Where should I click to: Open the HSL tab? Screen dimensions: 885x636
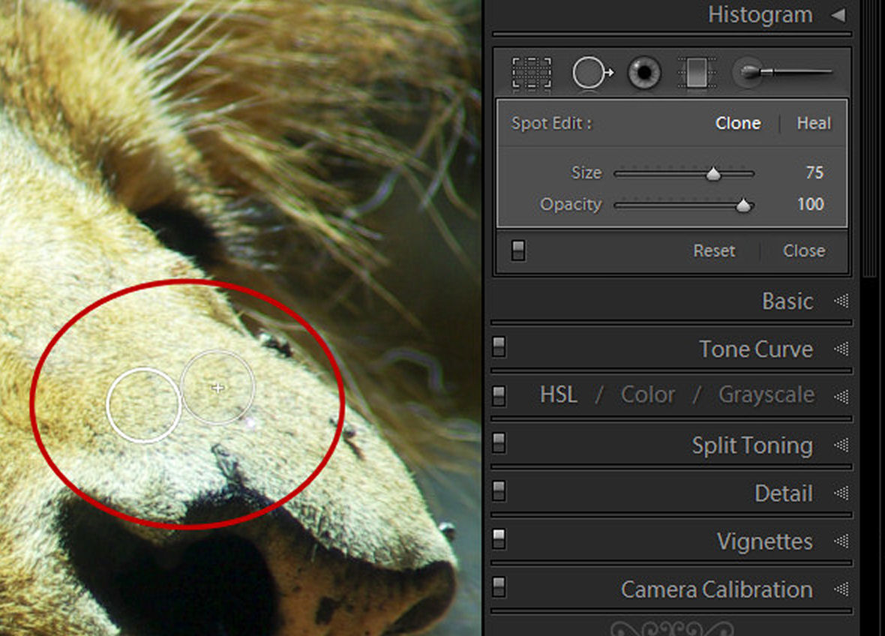[x=558, y=395]
